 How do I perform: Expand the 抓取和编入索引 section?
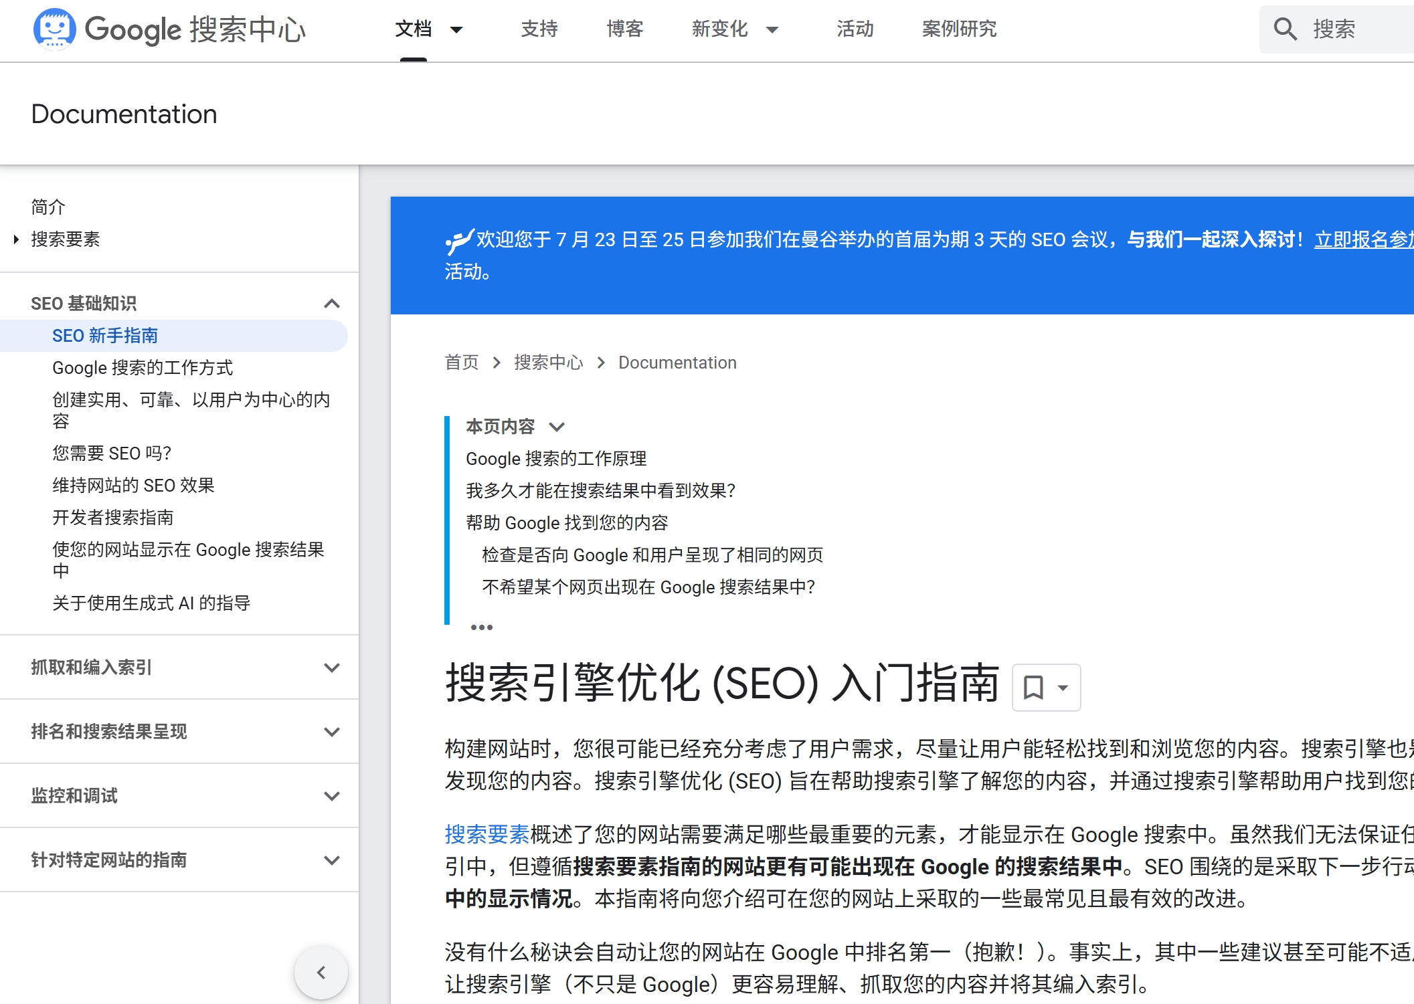tap(332, 668)
